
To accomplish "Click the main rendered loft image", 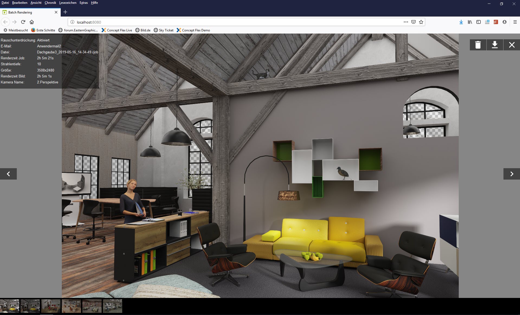I will click(x=260, y=166).
